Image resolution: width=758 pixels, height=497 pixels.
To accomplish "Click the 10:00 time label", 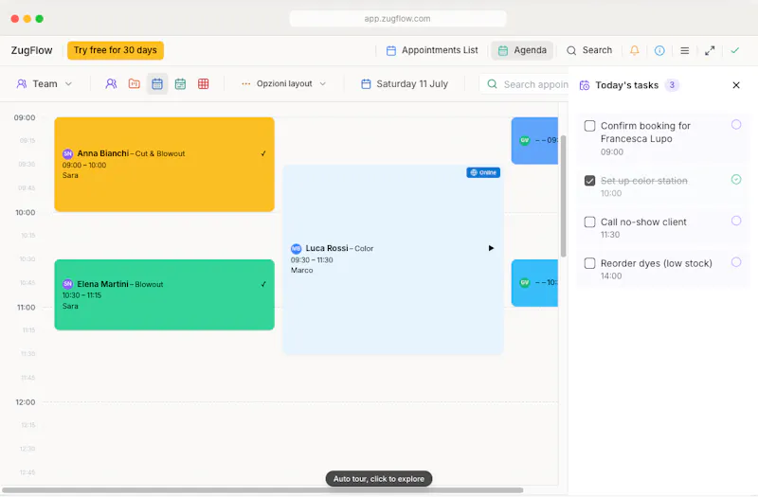I will coord(26,212).
